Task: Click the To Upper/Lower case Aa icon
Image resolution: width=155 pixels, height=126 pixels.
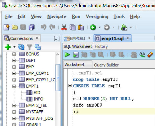Action: [142, 55]
